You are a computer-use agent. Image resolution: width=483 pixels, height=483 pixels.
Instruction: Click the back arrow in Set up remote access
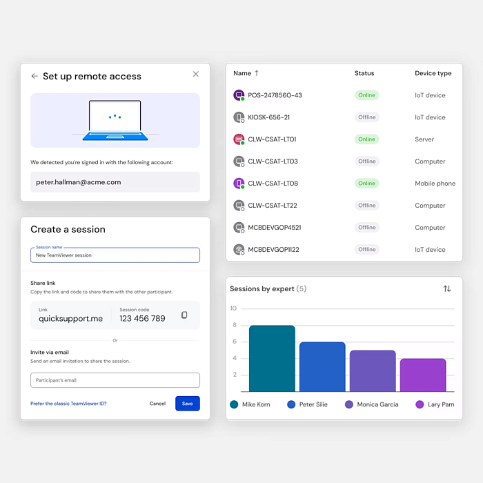[x=34, y=76]
